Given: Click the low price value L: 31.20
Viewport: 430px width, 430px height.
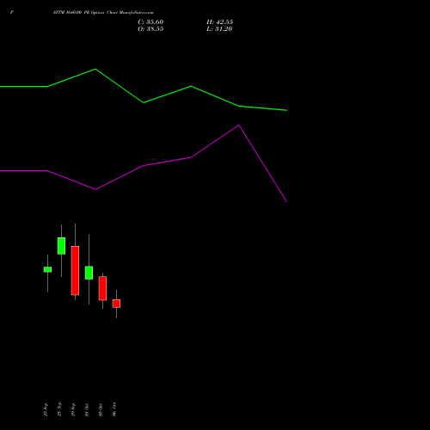Looking at the screenshot, I should 219,29.
